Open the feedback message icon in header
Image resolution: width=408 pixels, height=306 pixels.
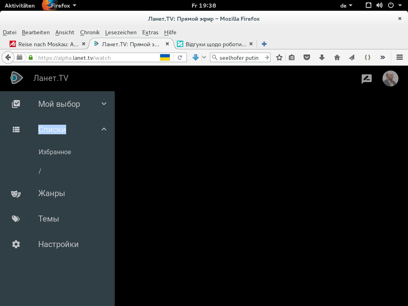coord(367,78)
